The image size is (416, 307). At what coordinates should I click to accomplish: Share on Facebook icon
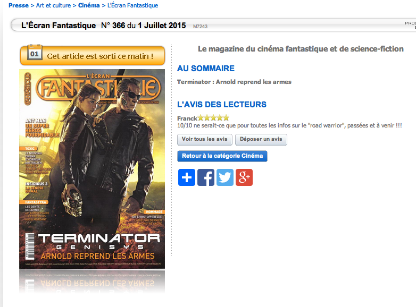(x=206, y=177)
